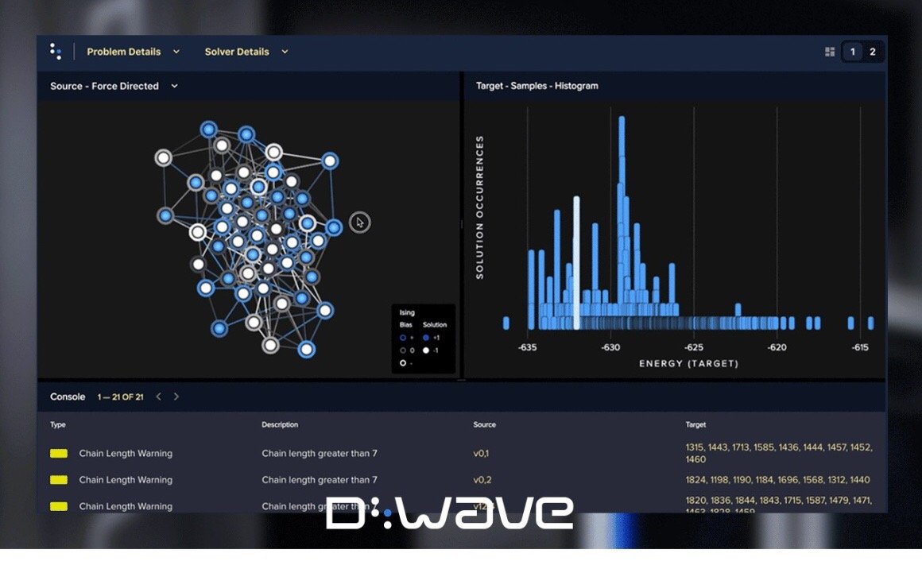Click the third row's yellow warning swatch
This screenshot has width=922, height=569.
pyautogui.click(x=59, y=506)
